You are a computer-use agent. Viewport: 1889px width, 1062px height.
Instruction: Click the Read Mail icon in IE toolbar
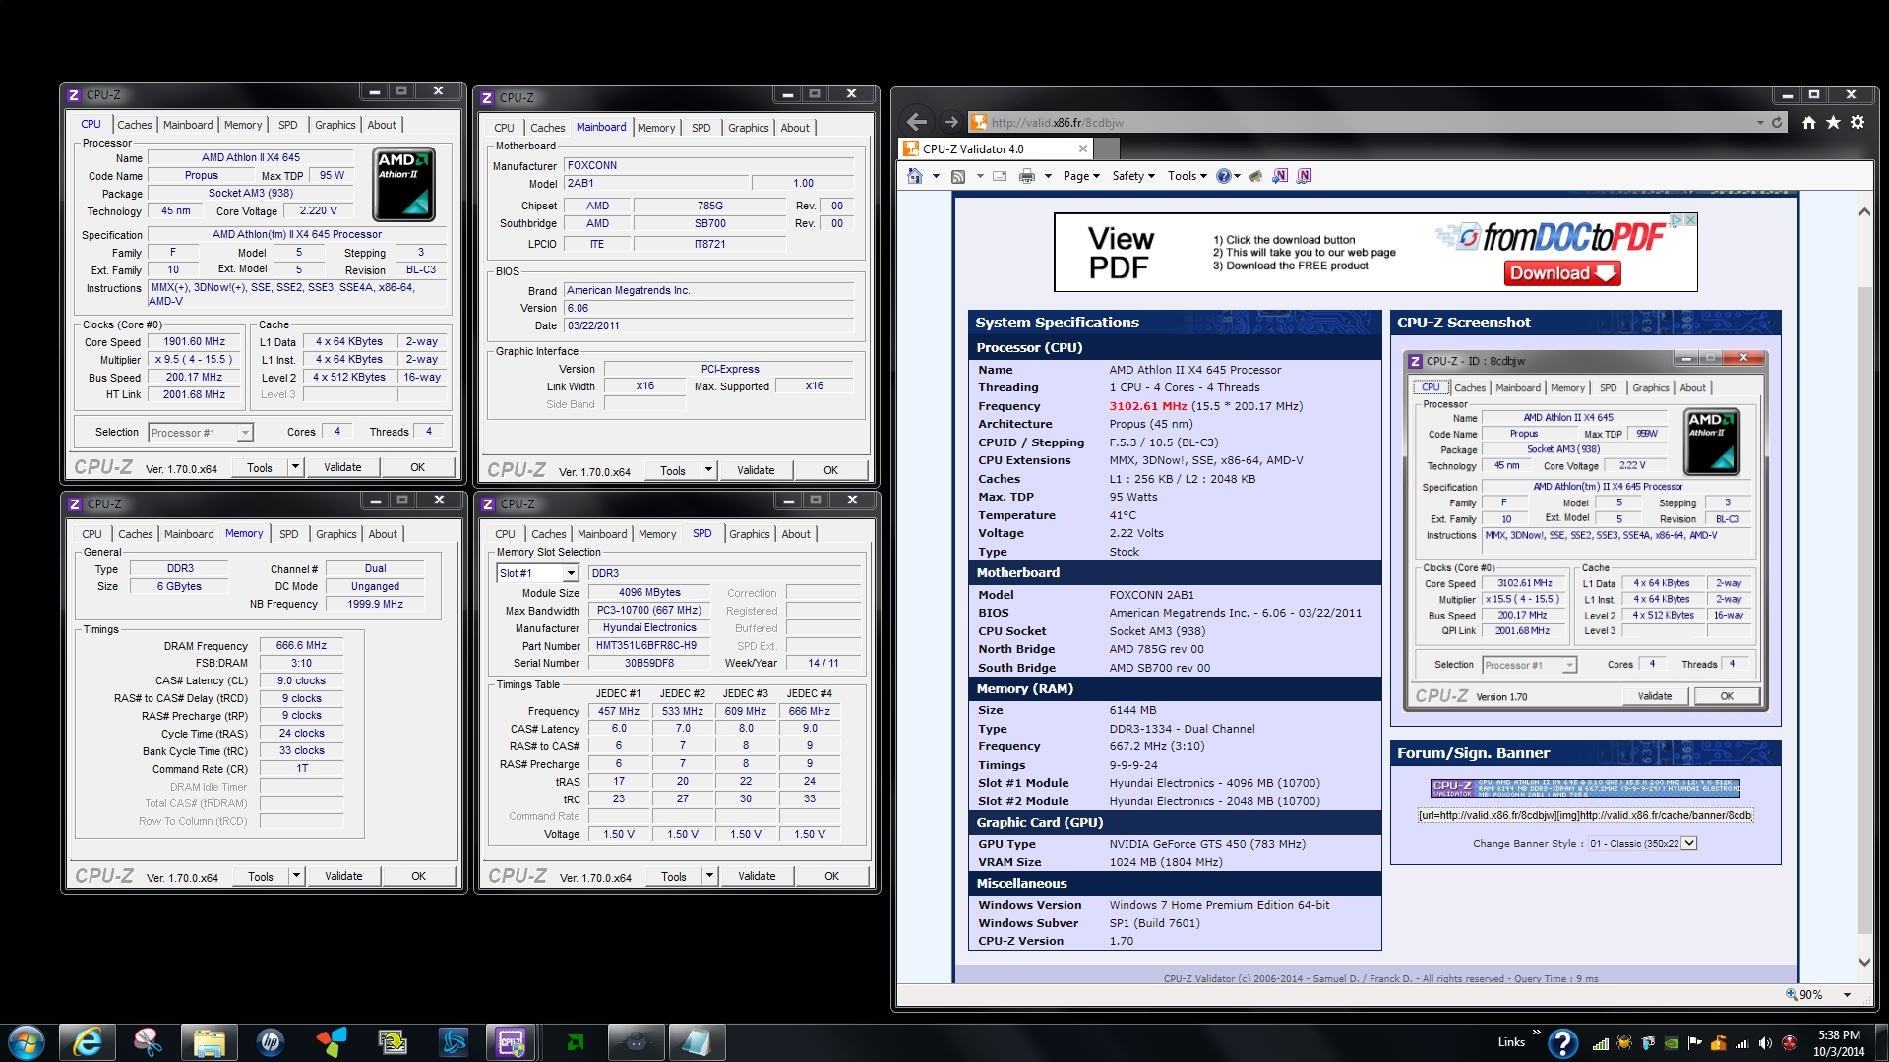click(x=1000, y=176)
